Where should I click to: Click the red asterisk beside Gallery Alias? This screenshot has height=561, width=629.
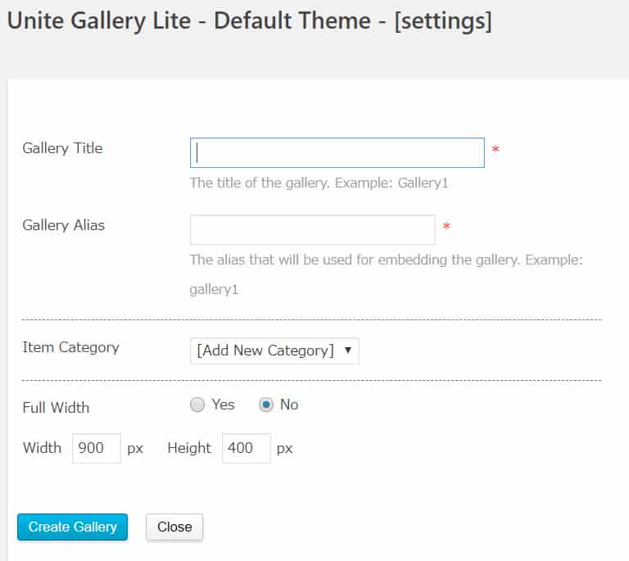click(446, 226)
